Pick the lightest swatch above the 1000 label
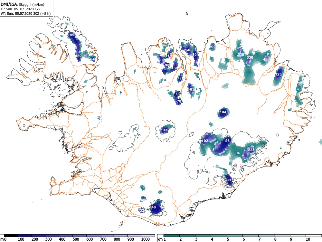This screenshot has height=242, width=322. 148,236
